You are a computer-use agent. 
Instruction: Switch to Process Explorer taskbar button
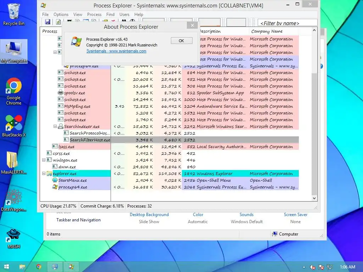(x=71, y=267)
